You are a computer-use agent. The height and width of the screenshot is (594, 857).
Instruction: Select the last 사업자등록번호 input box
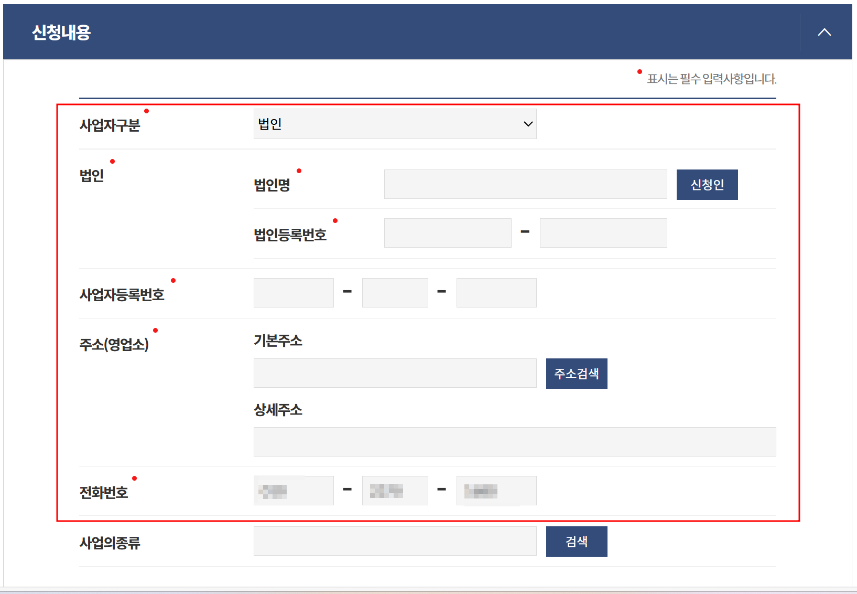496,292
